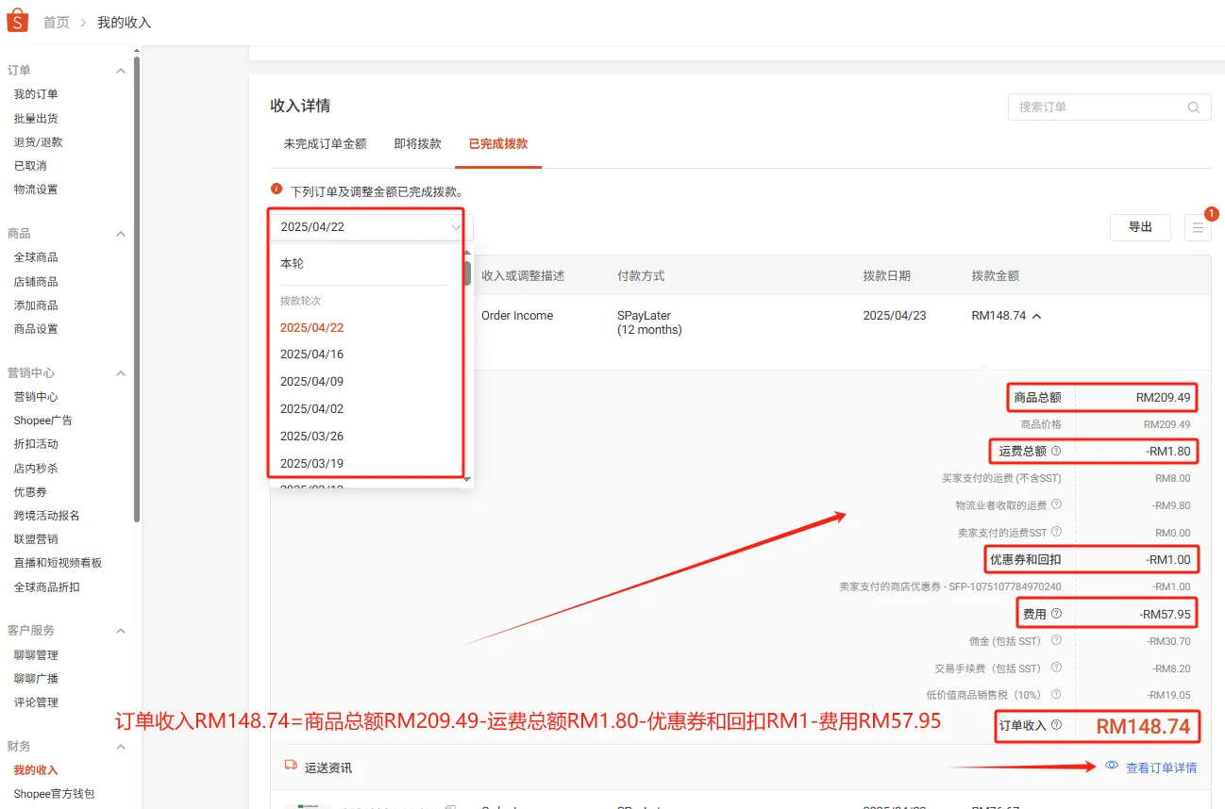Viewport: 1225px width, 809px height.
Task: Click inside the 搜索订单 search field
Action: [1085, 107]
